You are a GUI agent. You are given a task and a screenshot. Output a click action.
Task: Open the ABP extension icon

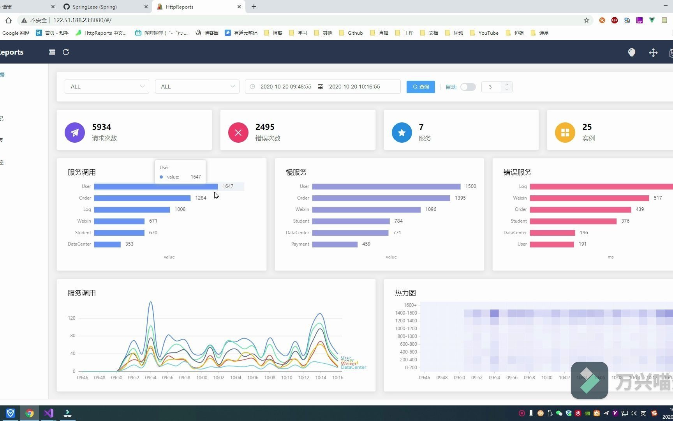tap(615, 20)
